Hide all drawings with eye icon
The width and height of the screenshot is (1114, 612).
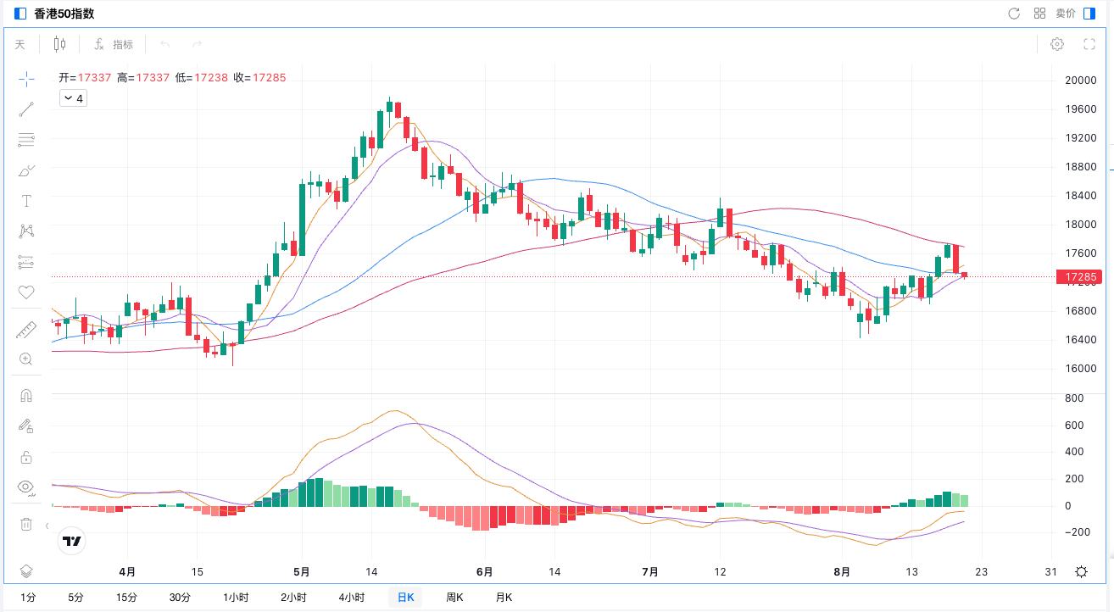tap(26, 487)
